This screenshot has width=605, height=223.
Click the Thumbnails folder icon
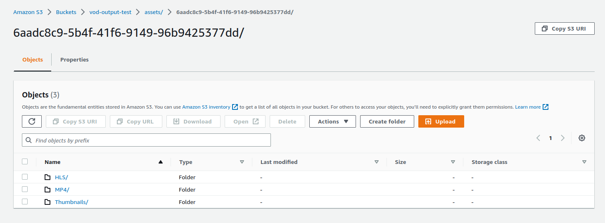(x=47, y=202)
